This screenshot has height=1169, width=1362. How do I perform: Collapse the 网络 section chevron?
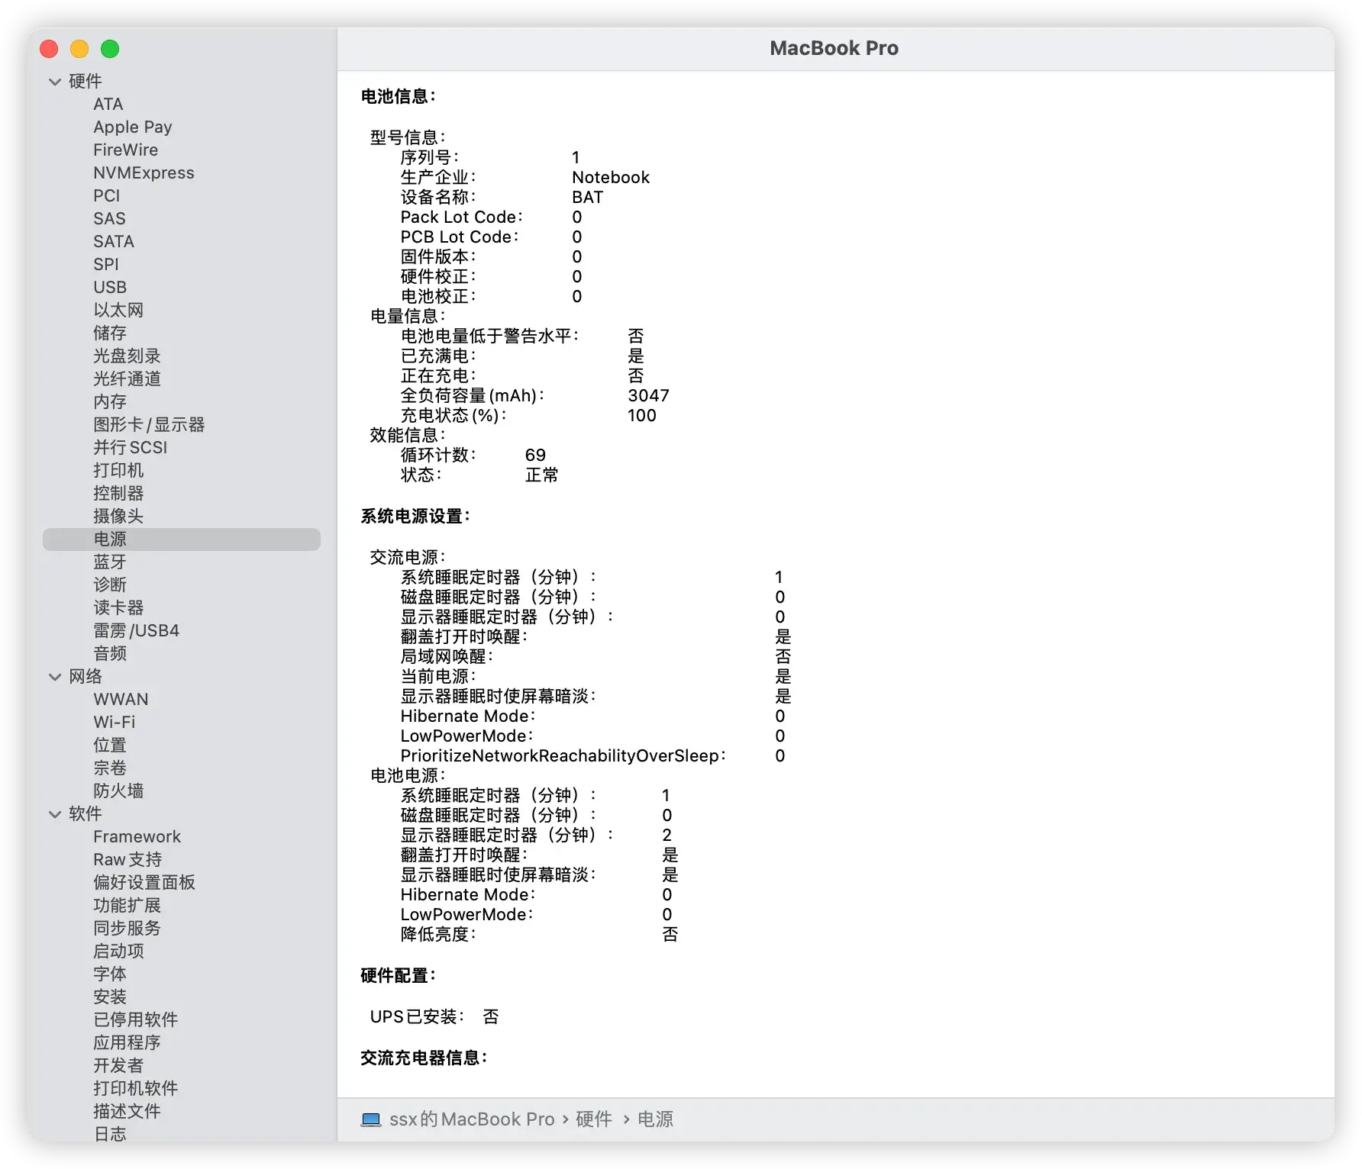click(55, 677)
